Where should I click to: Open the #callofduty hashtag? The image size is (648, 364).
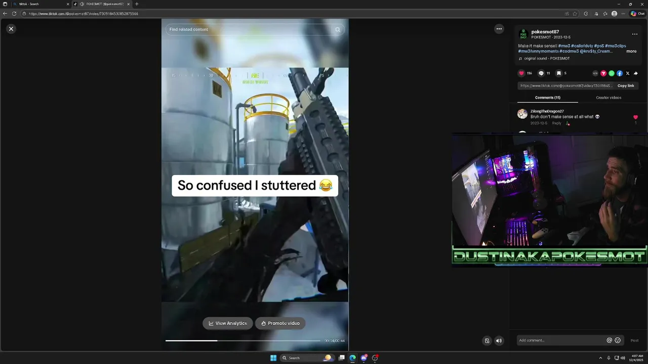click(x=582, y=46)
